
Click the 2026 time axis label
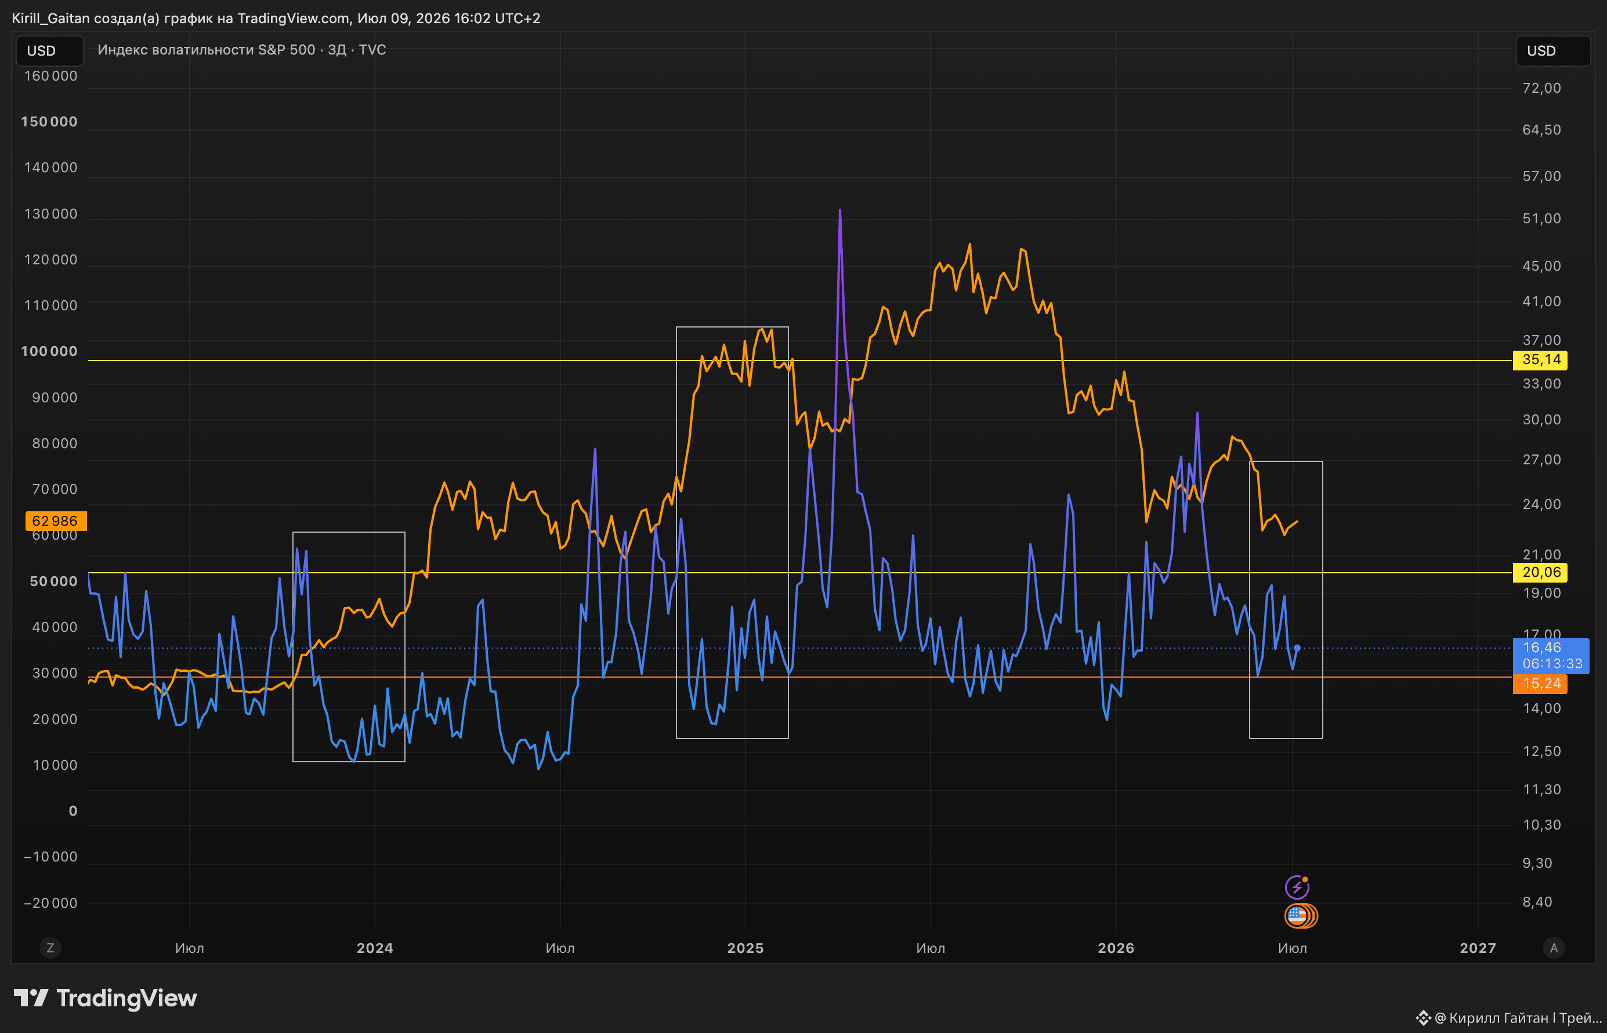coord(1116,948)
